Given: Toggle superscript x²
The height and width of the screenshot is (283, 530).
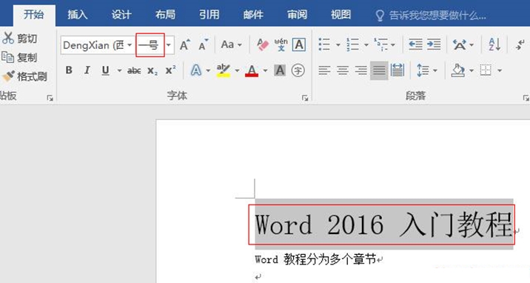Looking at the screenshot, I should click(x=171, y=70).
